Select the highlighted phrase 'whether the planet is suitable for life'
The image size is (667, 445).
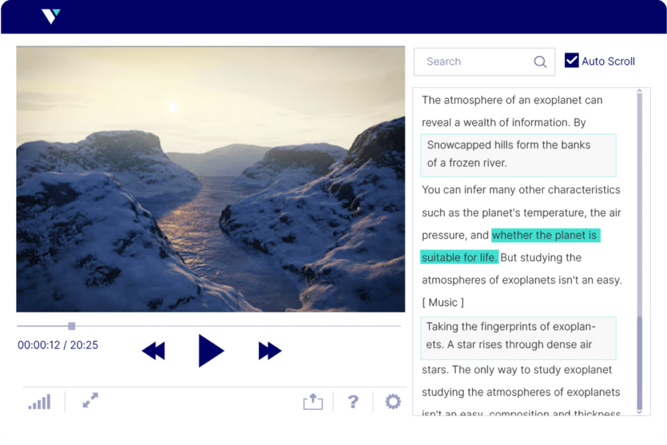tap(545, 235)
